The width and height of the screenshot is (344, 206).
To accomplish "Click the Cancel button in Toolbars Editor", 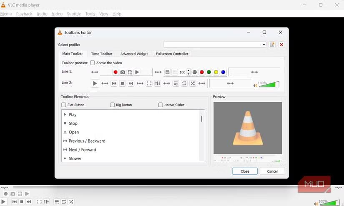I will 272,171.
